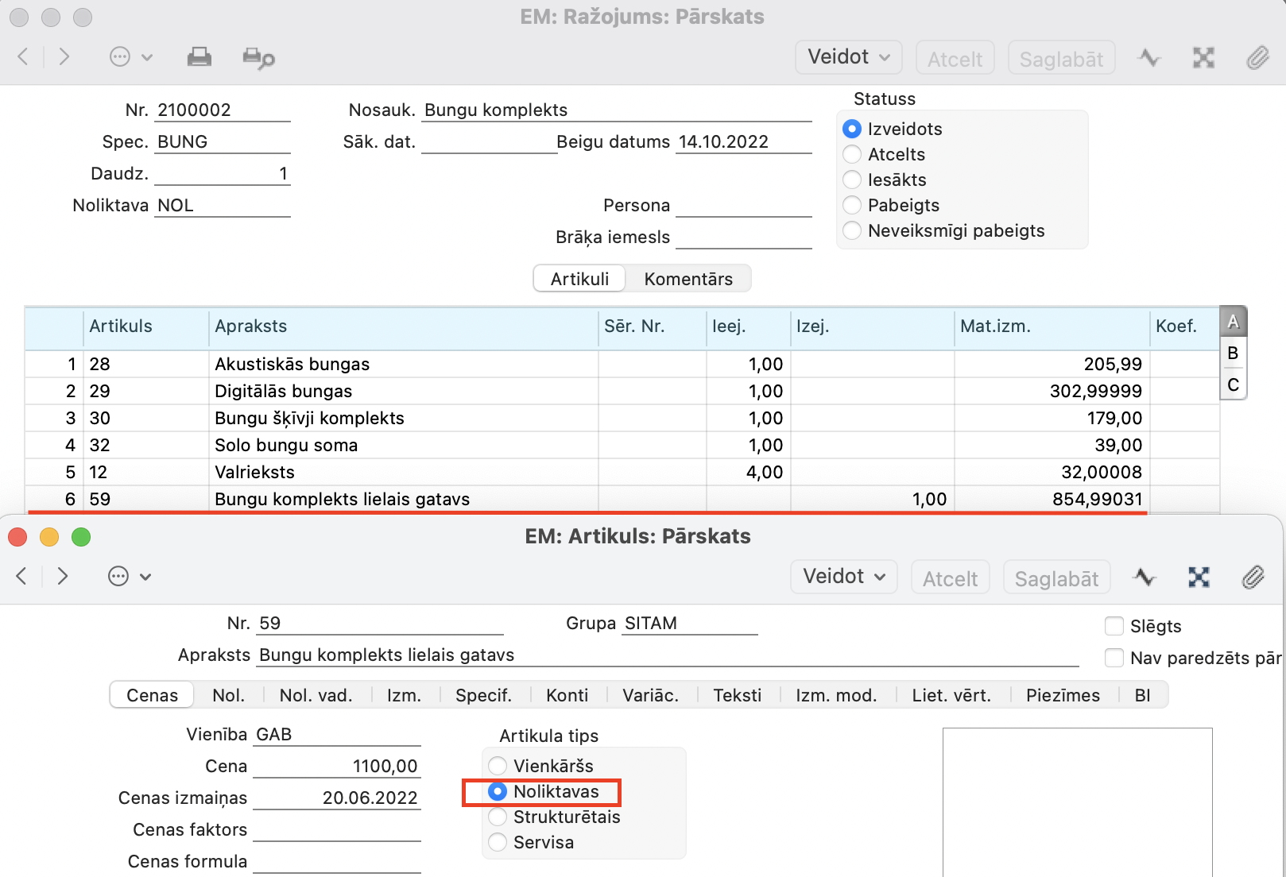Open the activity history icon in Ražojums toolbar
This screenshot has height=877, width=1286.
(x=1148, y=58)
